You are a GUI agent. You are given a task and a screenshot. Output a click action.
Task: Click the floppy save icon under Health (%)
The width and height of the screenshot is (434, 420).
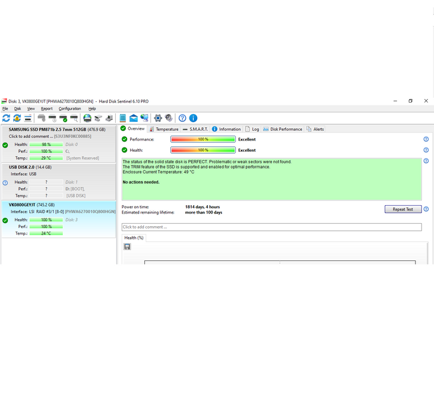[x=127, y=247]
